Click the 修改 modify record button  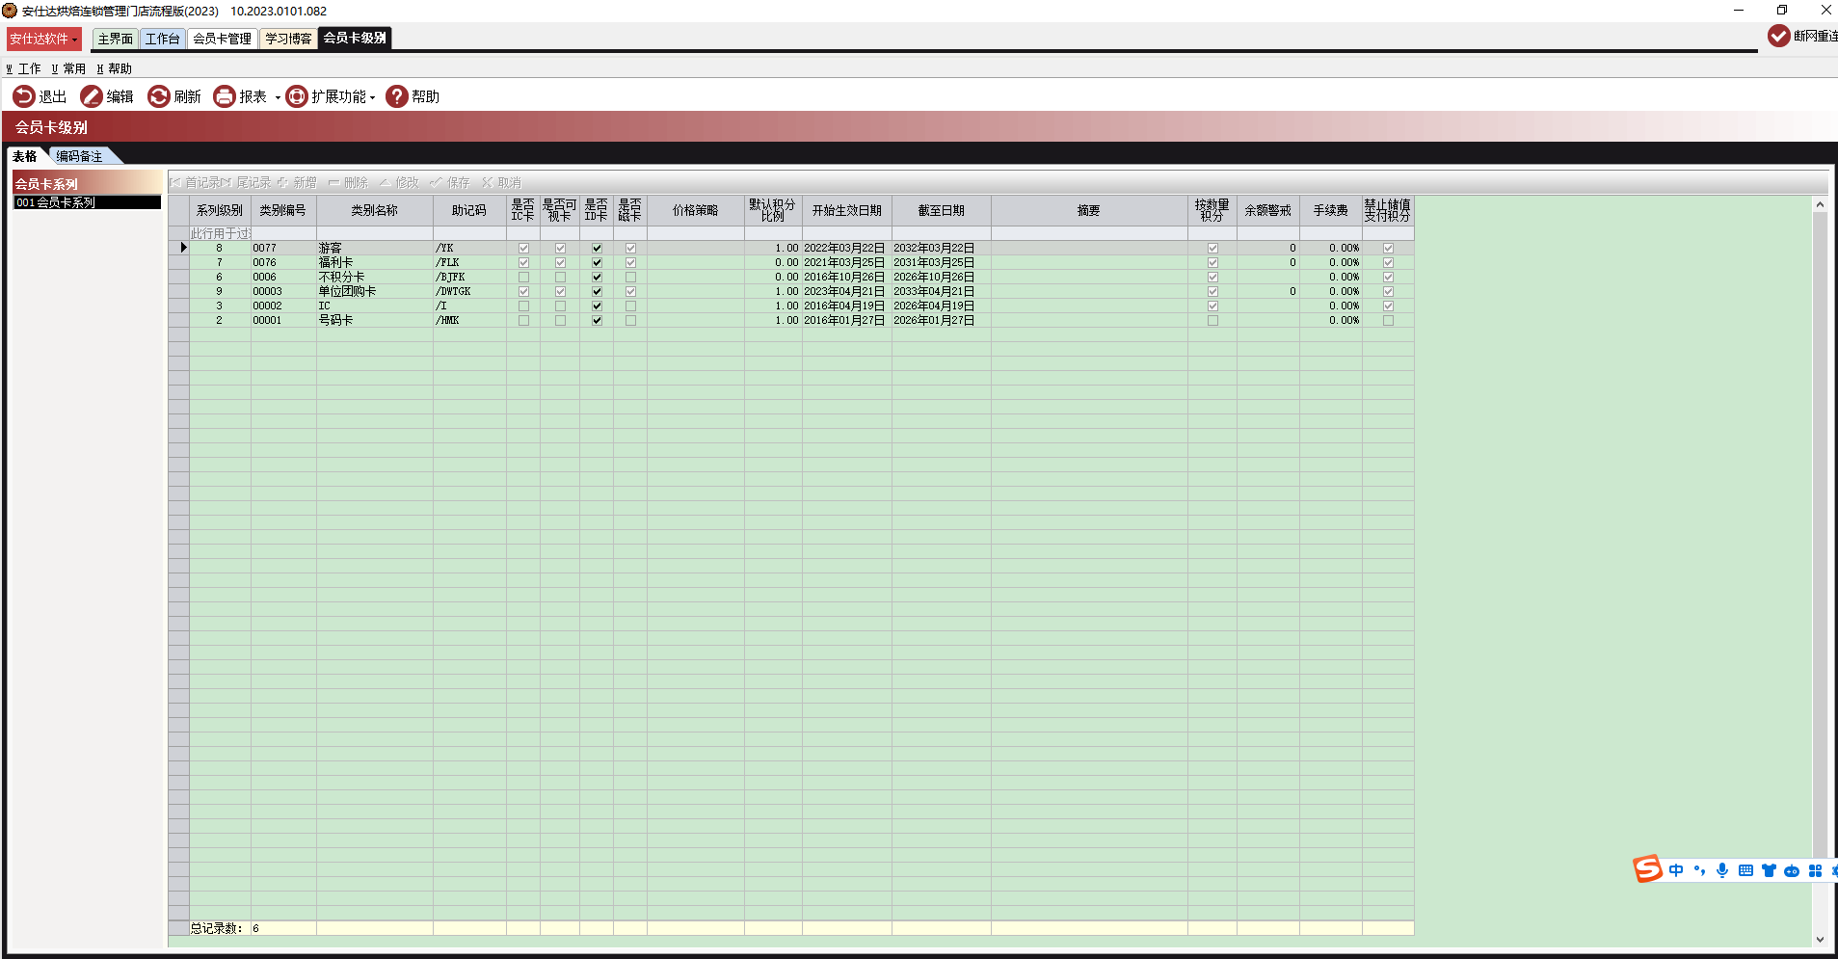400,182
